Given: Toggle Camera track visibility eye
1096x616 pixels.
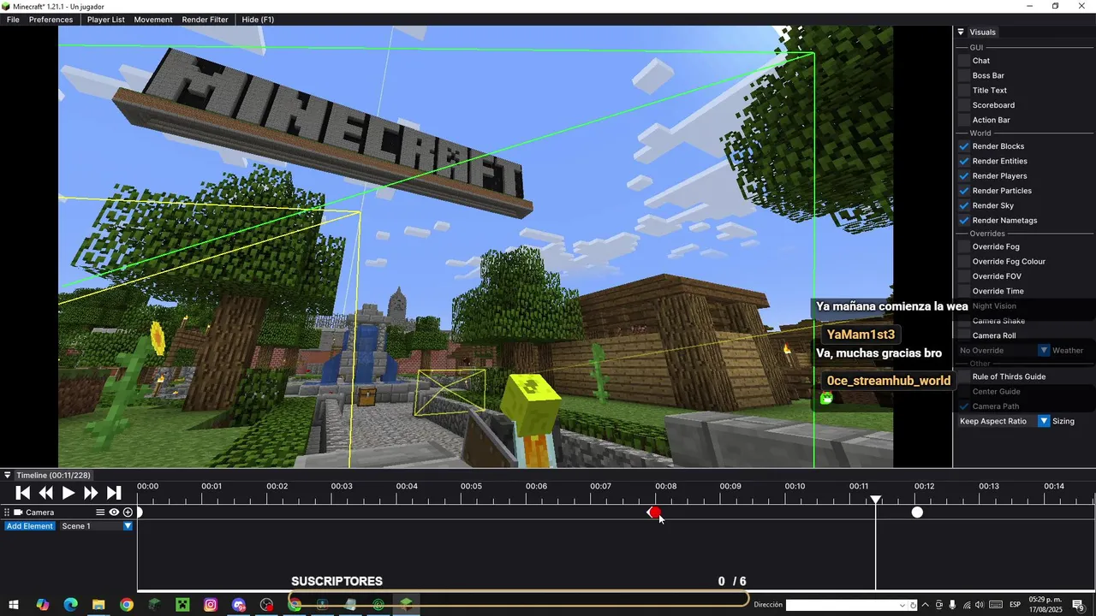Looking at the screenshot, I should (x=114, y=512).
